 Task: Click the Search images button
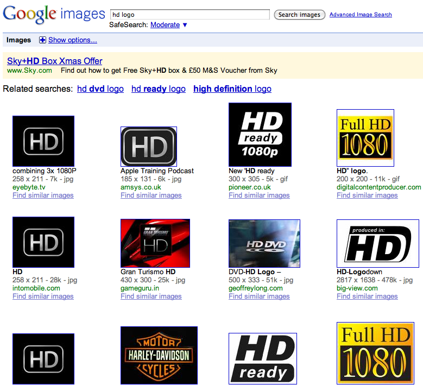tap(299, 15)
